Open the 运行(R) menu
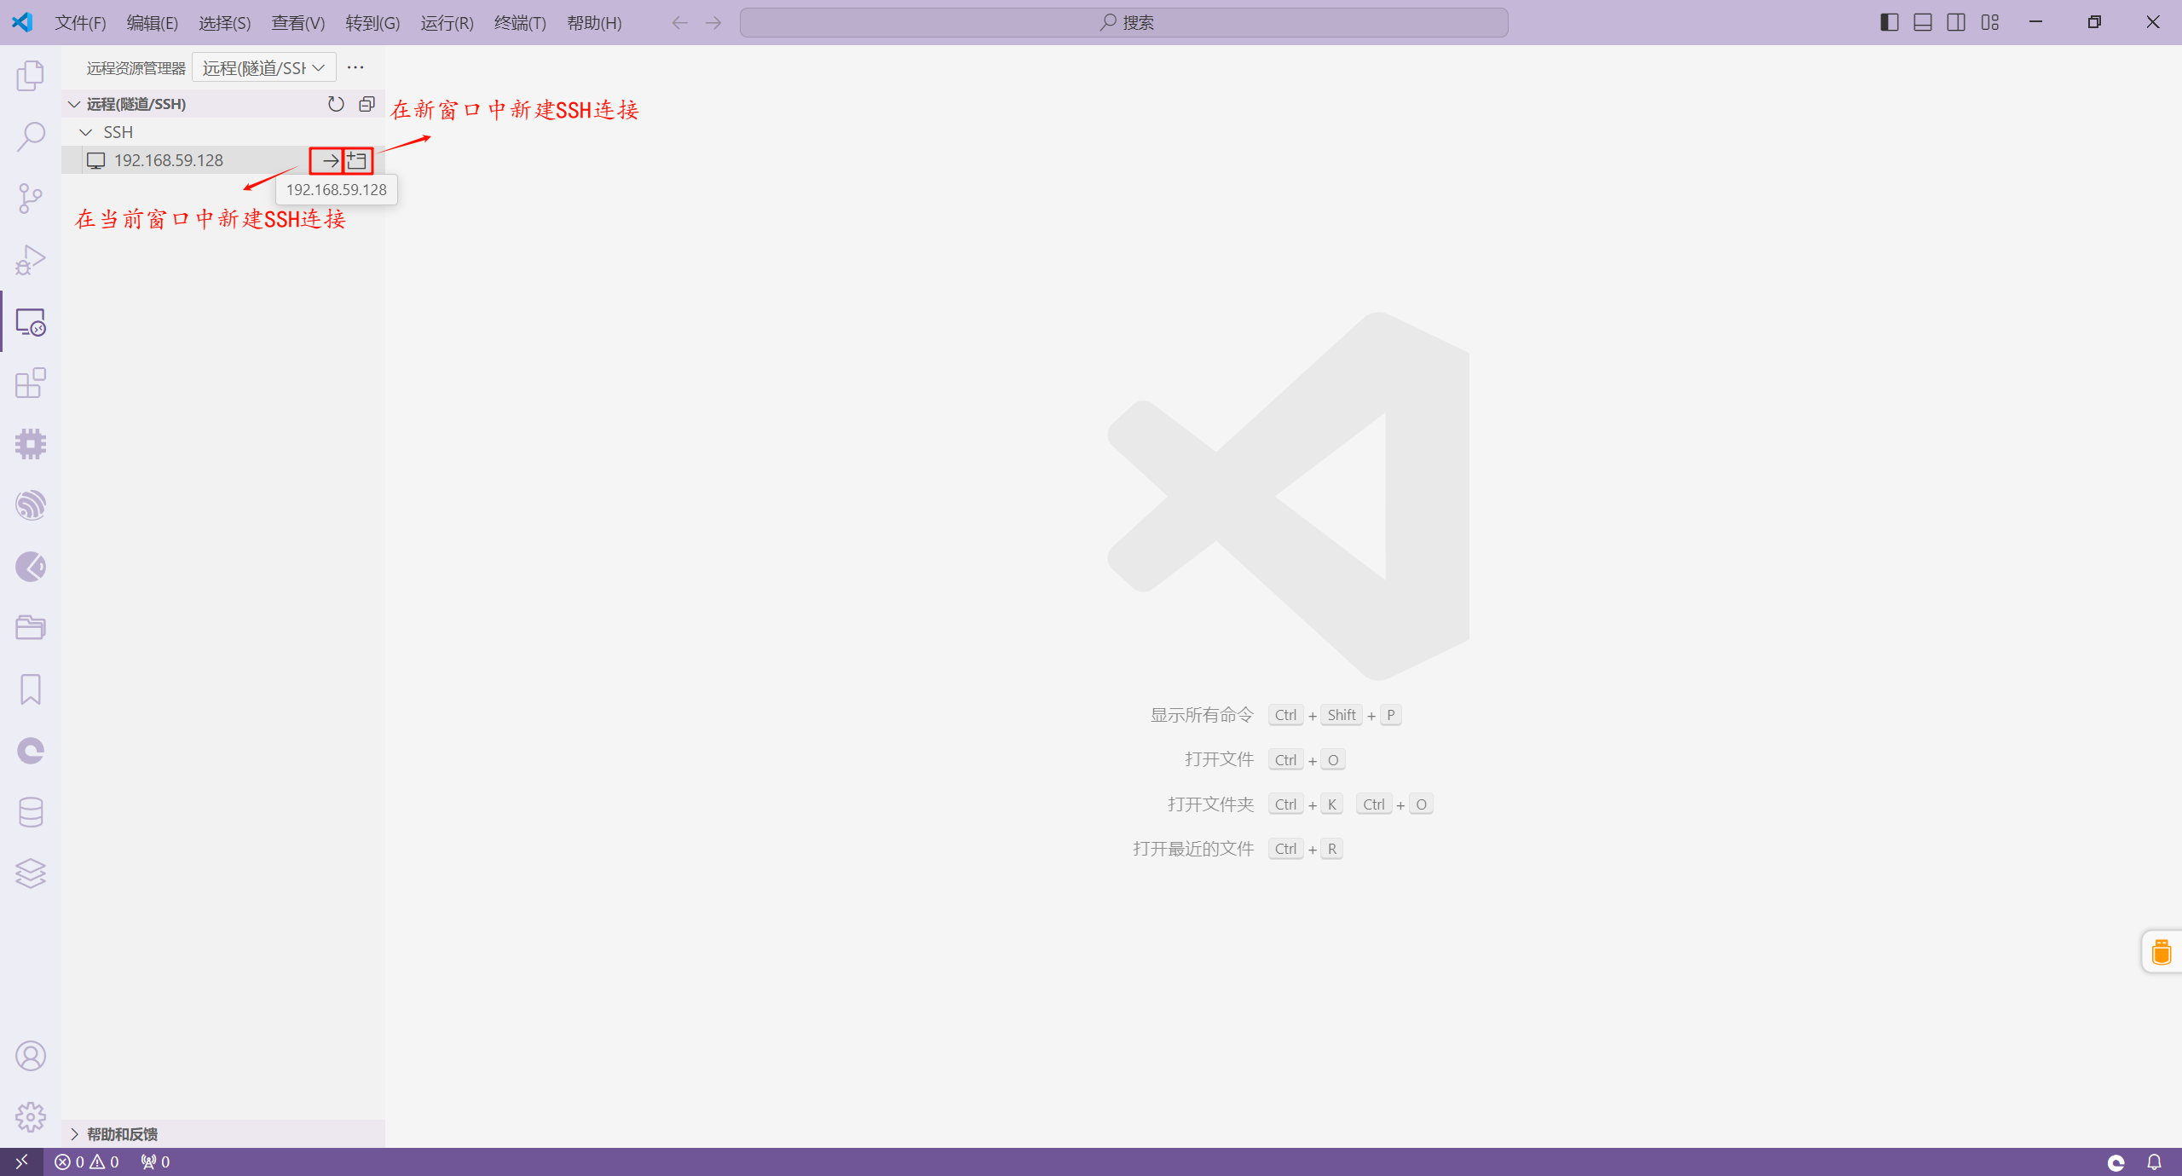Image resolution: width=2182 pixels, height=1176 pixels. click(447, 23)
